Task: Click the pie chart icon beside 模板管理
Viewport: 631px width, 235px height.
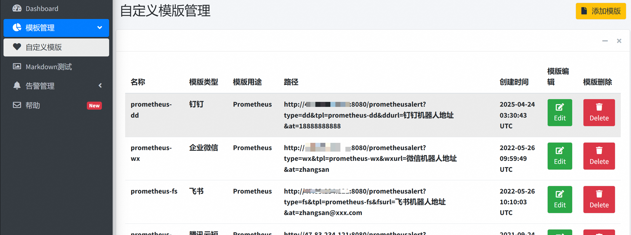Action: click(17, 27)
